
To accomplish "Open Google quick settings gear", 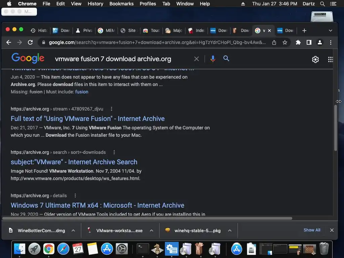I will point(315,59).
